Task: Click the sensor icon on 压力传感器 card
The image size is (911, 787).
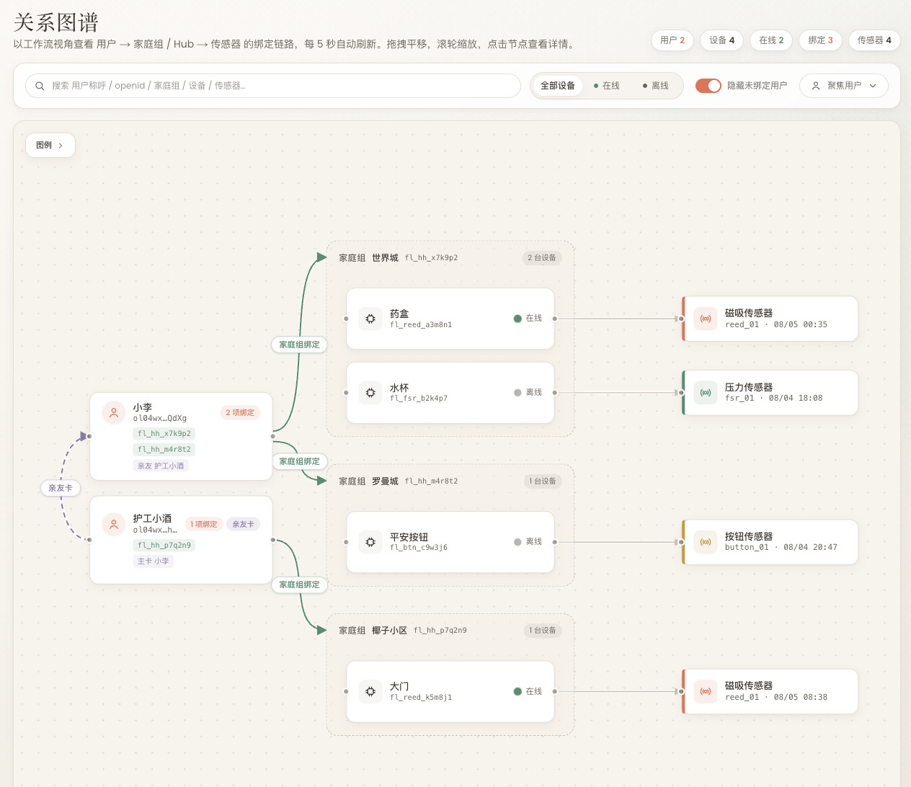Action: coord(706,393)
